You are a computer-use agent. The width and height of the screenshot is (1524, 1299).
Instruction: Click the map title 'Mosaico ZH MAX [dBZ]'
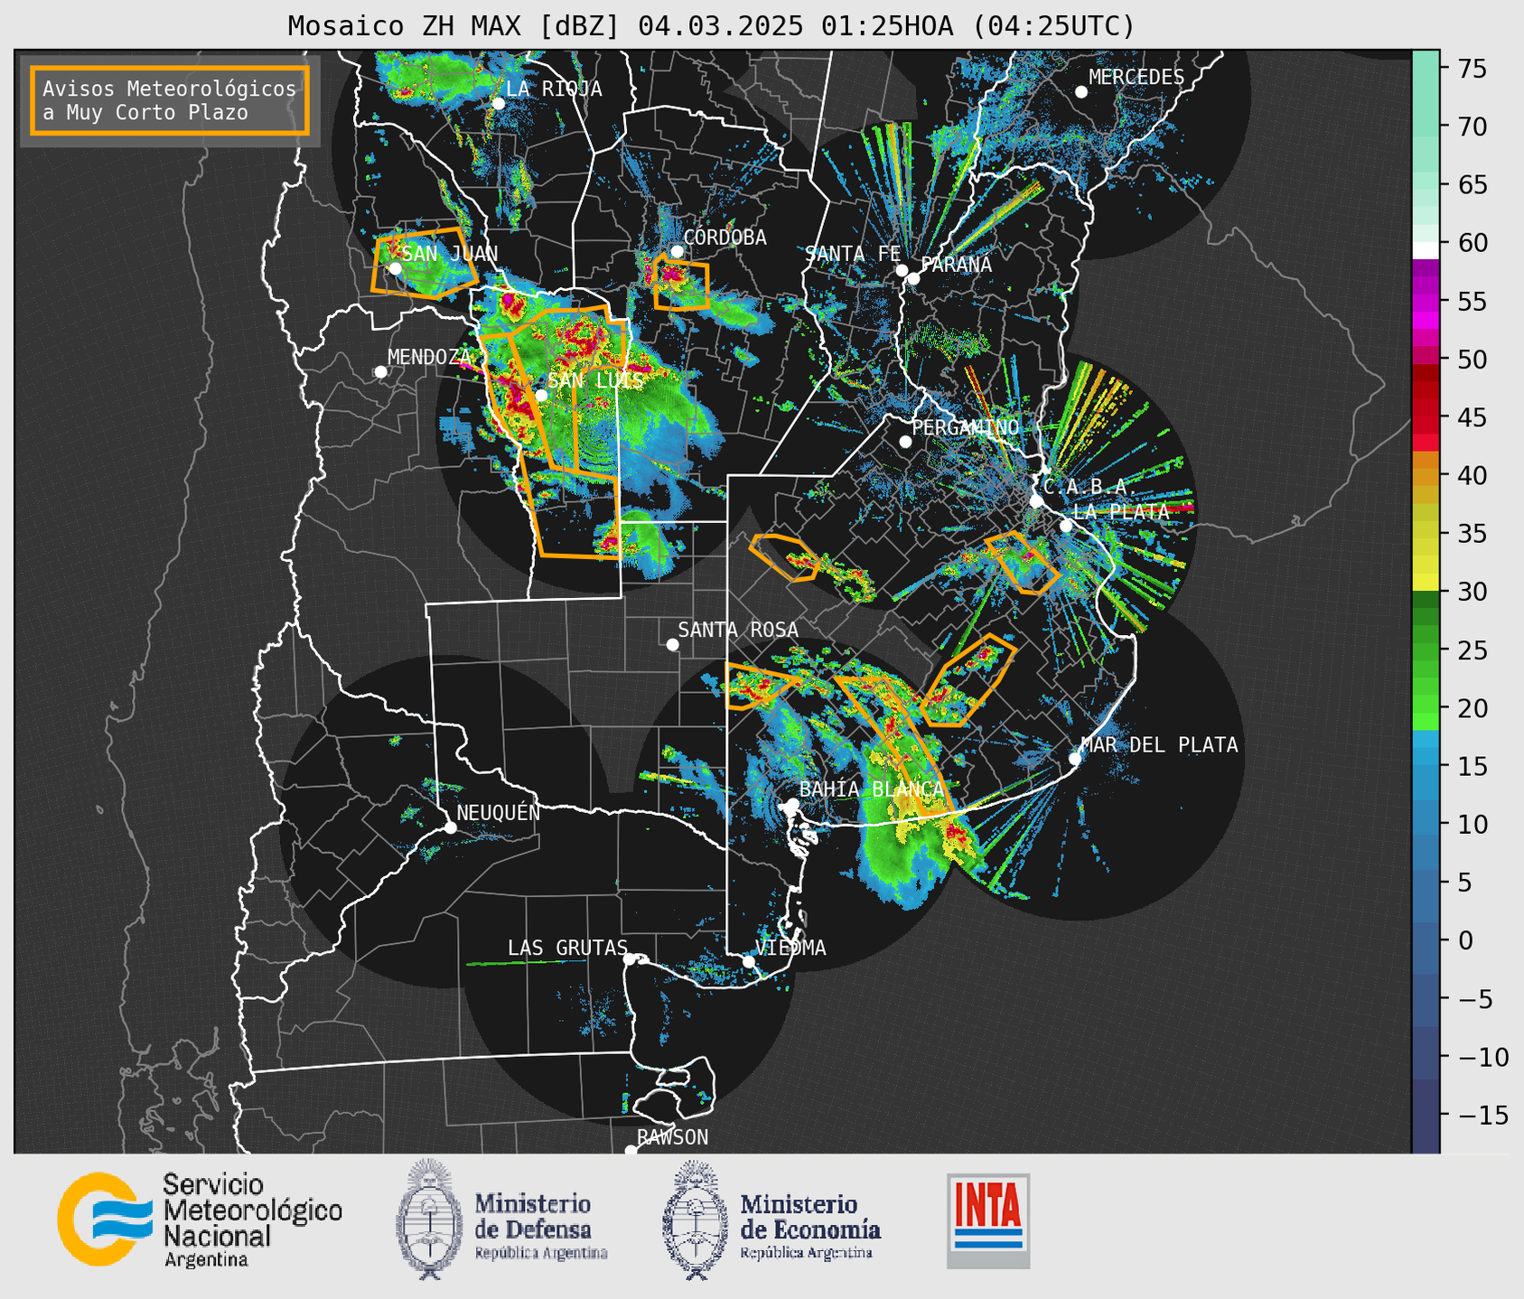pyautogui.click(x=453, y=25)
